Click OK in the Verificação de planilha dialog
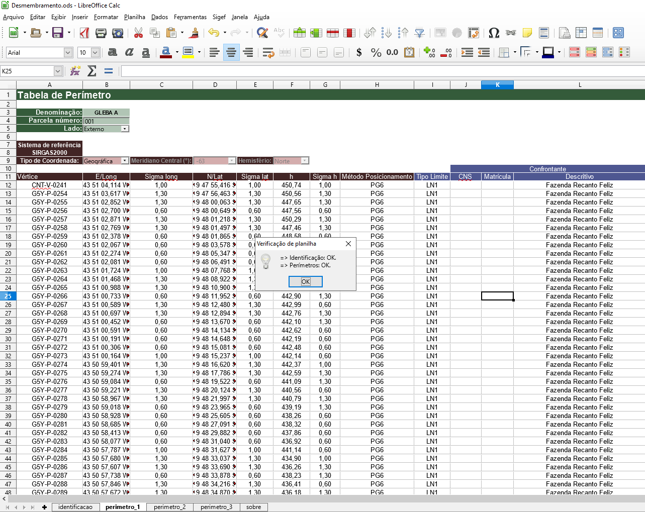Image resolution: width=645 pixels, height=512 pixels. coord(306,281)
